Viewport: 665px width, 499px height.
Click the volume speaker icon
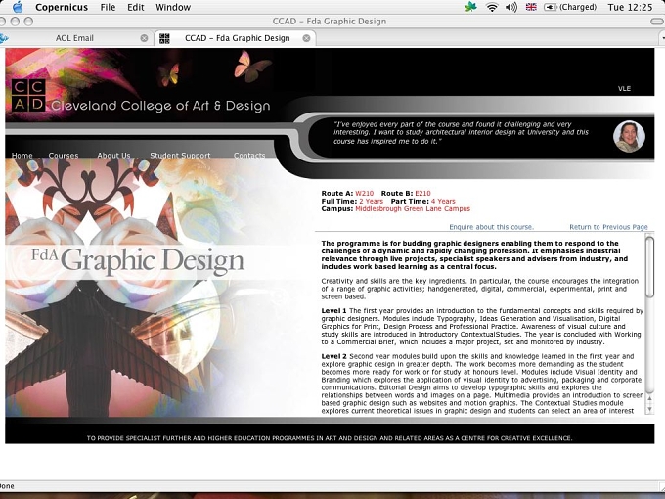[511, 7]
